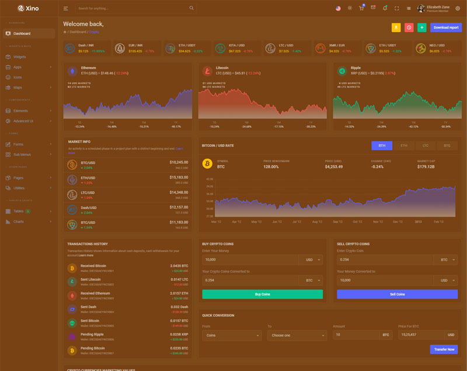Click the Buy Coins button

262,294
